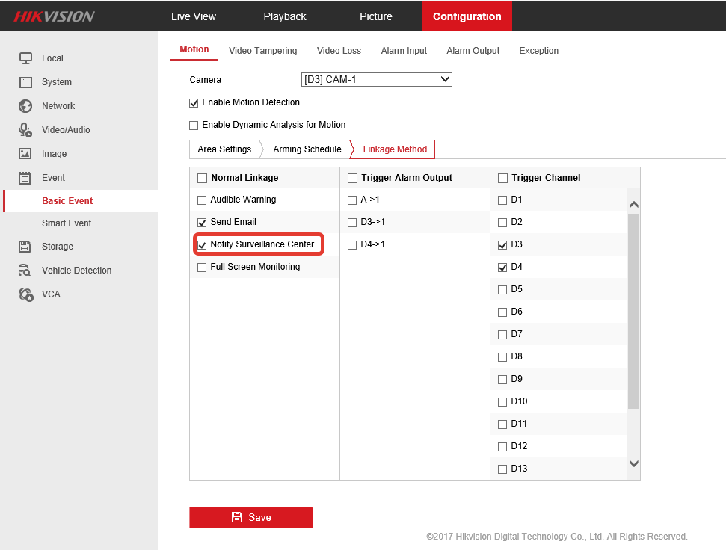Click the Image picture icon

coord(25,154)
